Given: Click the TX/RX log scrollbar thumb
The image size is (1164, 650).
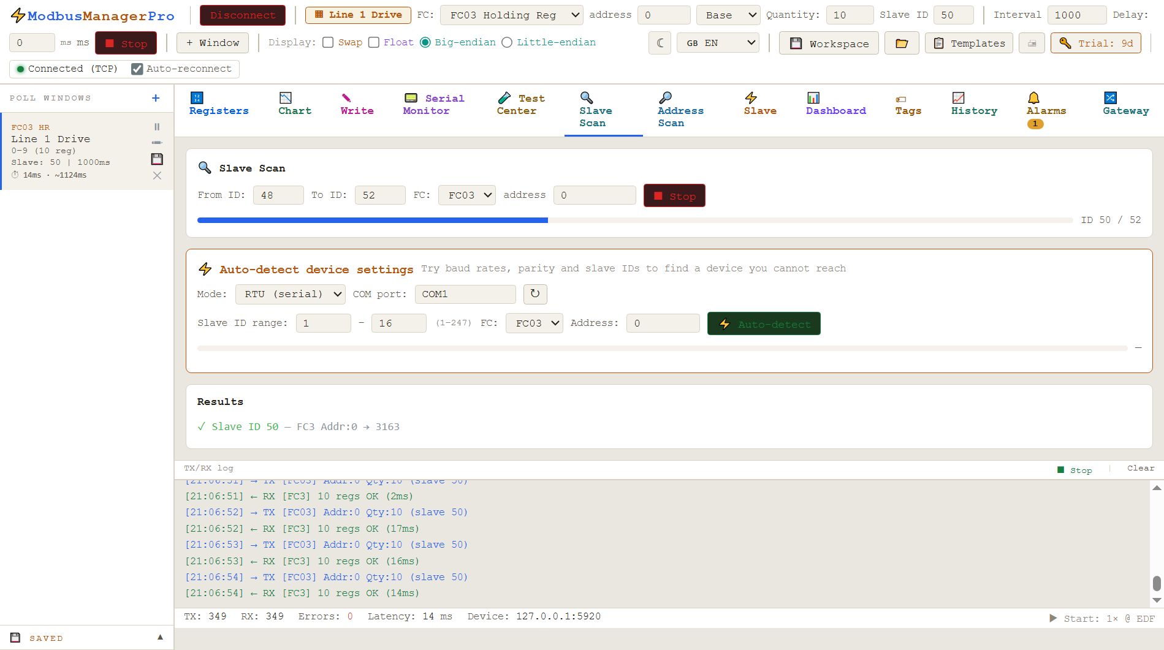Looking at the screenshot, I should point(1157,583).
